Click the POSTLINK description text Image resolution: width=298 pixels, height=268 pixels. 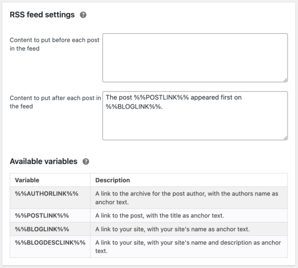(159, 215)
